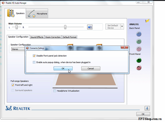Mute main volume with the speaker icon
Image resolution: width=165 pixels, height=122 pixels.
coord(90,27)
